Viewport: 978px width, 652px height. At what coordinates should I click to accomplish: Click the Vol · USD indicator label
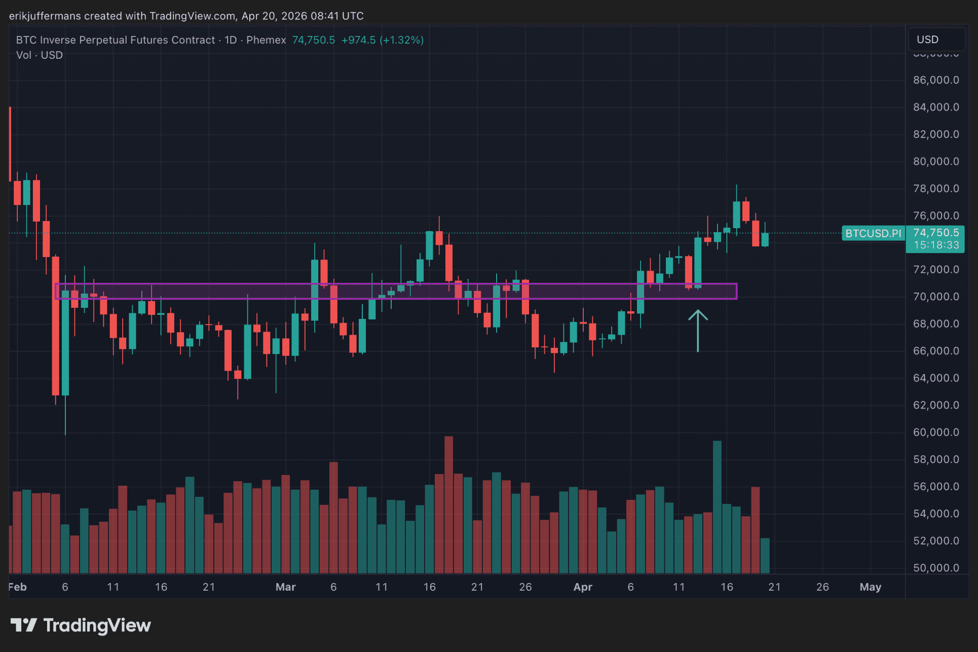tap(40, 55)
